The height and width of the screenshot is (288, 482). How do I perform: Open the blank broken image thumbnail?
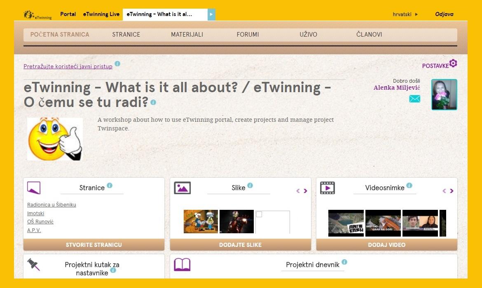272,222
